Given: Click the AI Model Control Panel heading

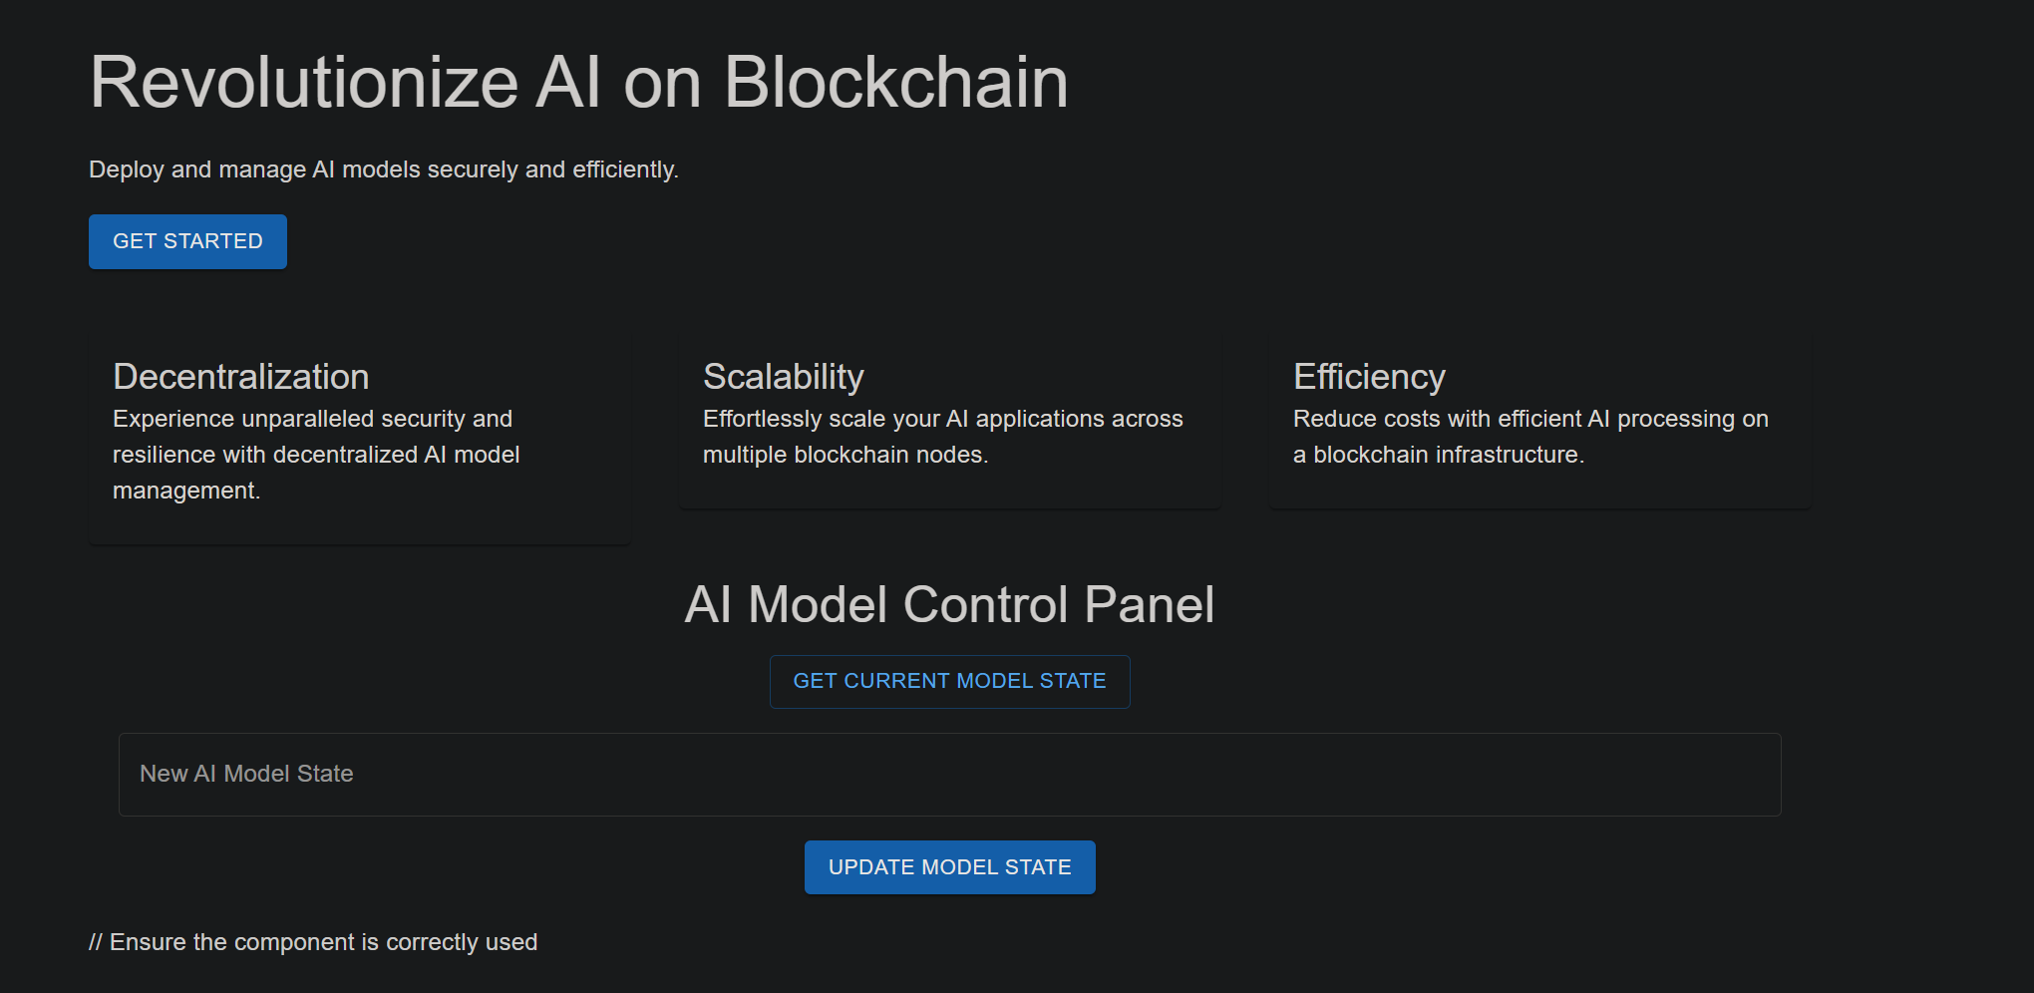Looking at the screenshot, I should (x=949, y=604).
